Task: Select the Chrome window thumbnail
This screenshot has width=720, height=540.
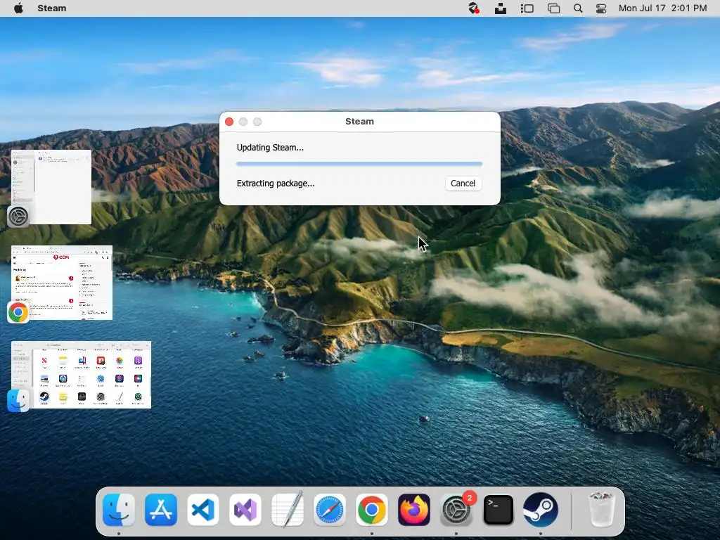Action: click(x=62, y=283)
